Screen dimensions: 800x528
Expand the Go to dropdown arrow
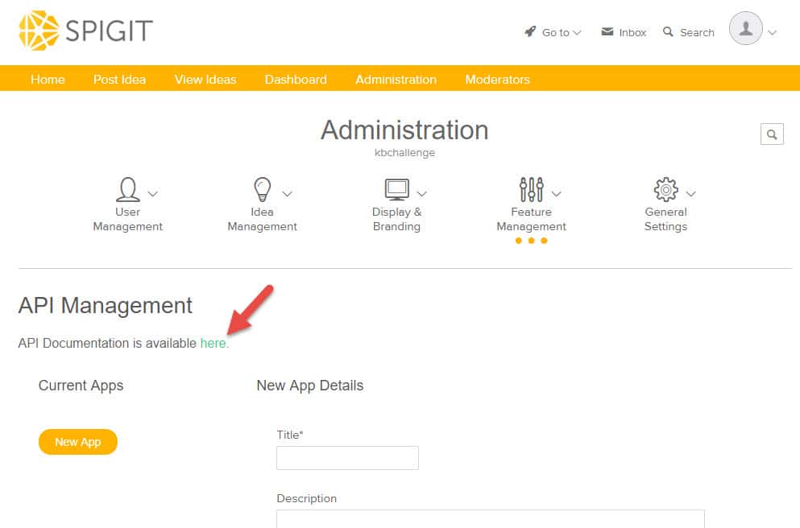click(x=577, y=33)
